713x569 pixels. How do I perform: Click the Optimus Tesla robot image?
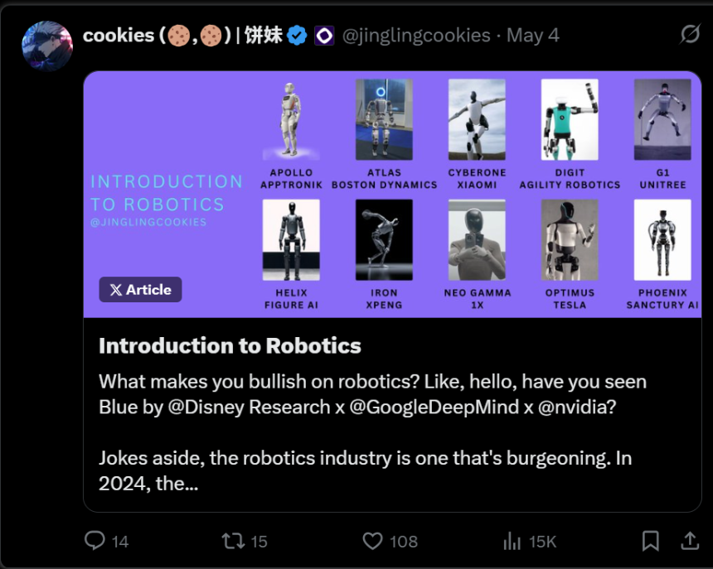570,240
